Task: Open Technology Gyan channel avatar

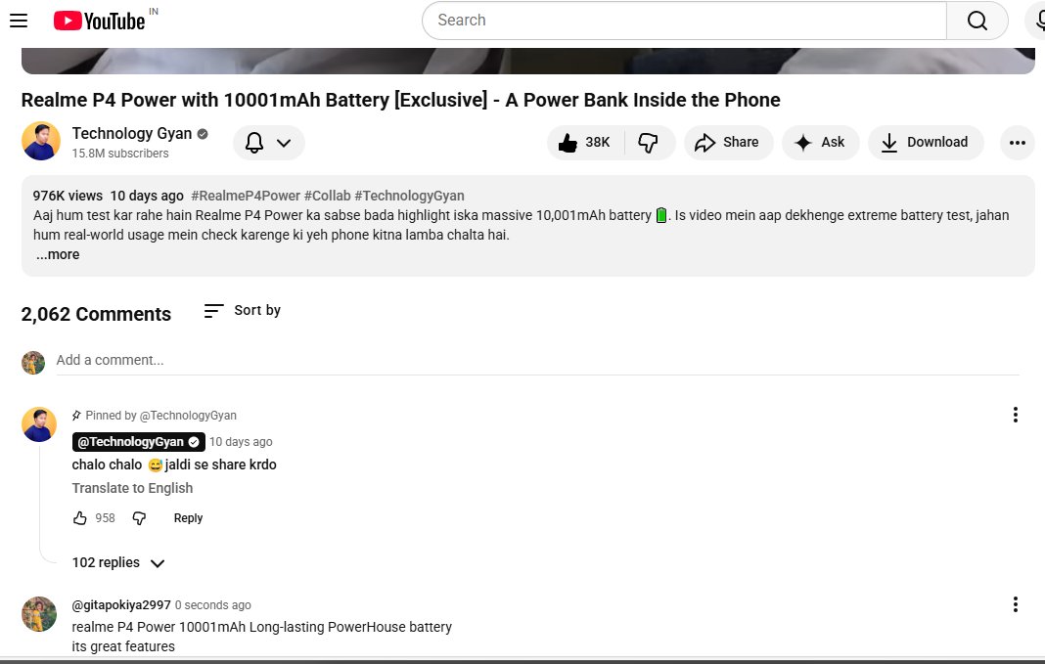Action: pyautogui.click(x=41, y=141)
